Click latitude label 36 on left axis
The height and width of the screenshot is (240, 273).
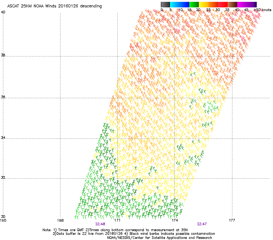(3, 97)
